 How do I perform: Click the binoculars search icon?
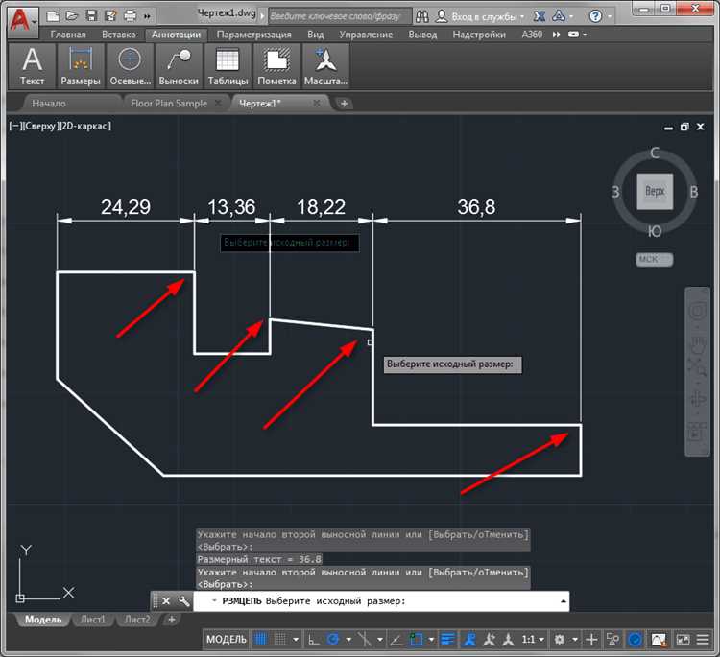click(422, 16)
